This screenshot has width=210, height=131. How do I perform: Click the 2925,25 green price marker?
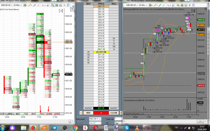201,20
